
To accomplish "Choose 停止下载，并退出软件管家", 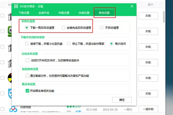I will tap(69, 44).
